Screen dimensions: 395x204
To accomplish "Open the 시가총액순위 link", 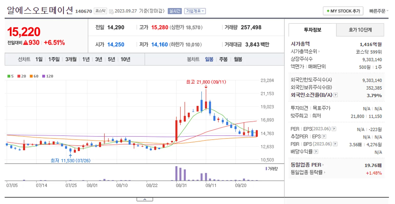I will [305, 51].
